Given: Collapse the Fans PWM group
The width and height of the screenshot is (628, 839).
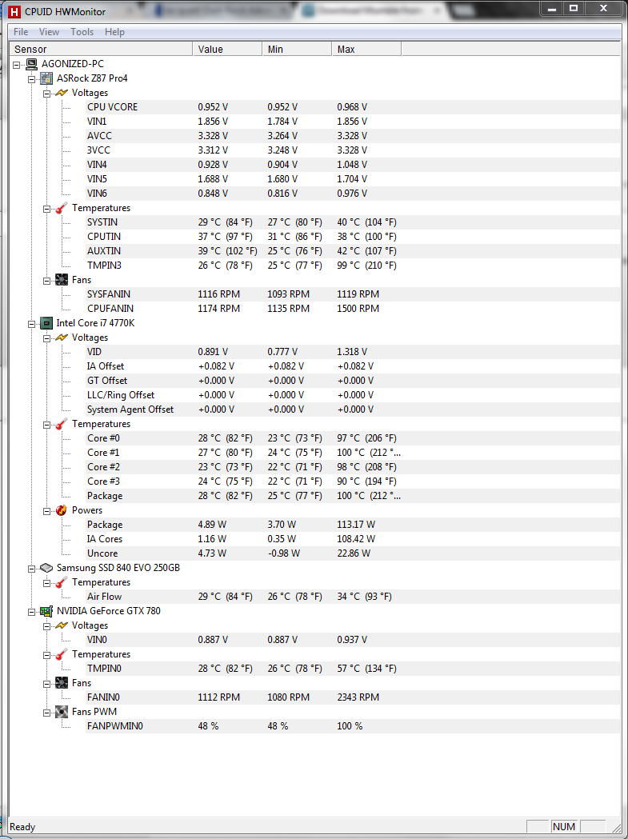Looking at the screenshot, I should pos(47,712).
